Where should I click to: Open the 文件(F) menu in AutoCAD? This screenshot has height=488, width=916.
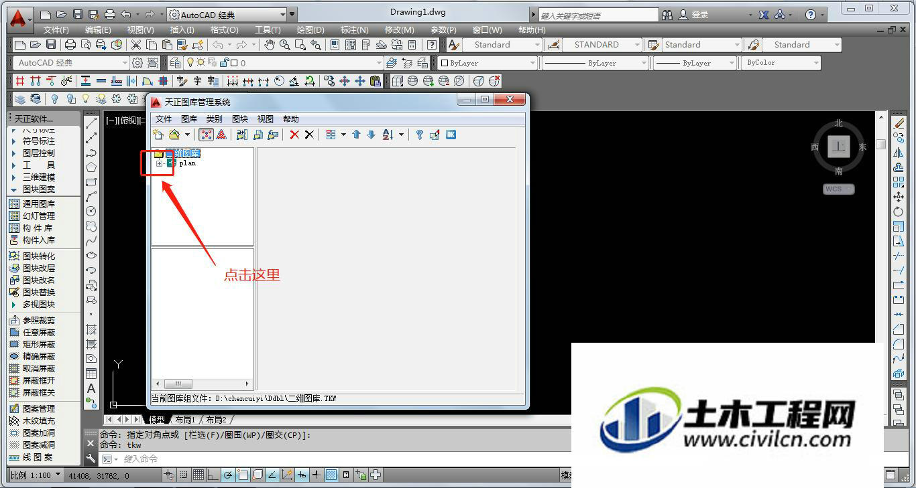[56, 30]
